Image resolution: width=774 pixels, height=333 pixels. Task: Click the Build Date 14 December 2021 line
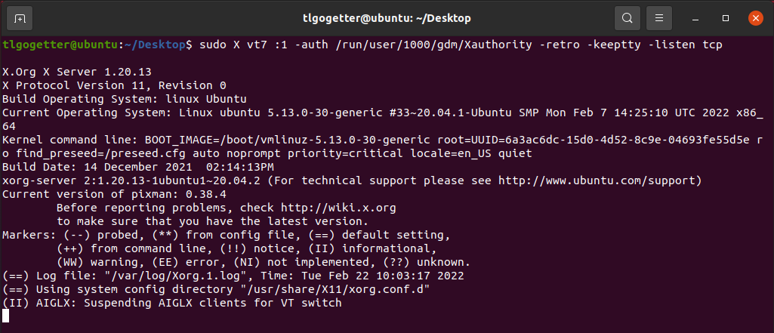pyautogui.click(x=138, y=167)
